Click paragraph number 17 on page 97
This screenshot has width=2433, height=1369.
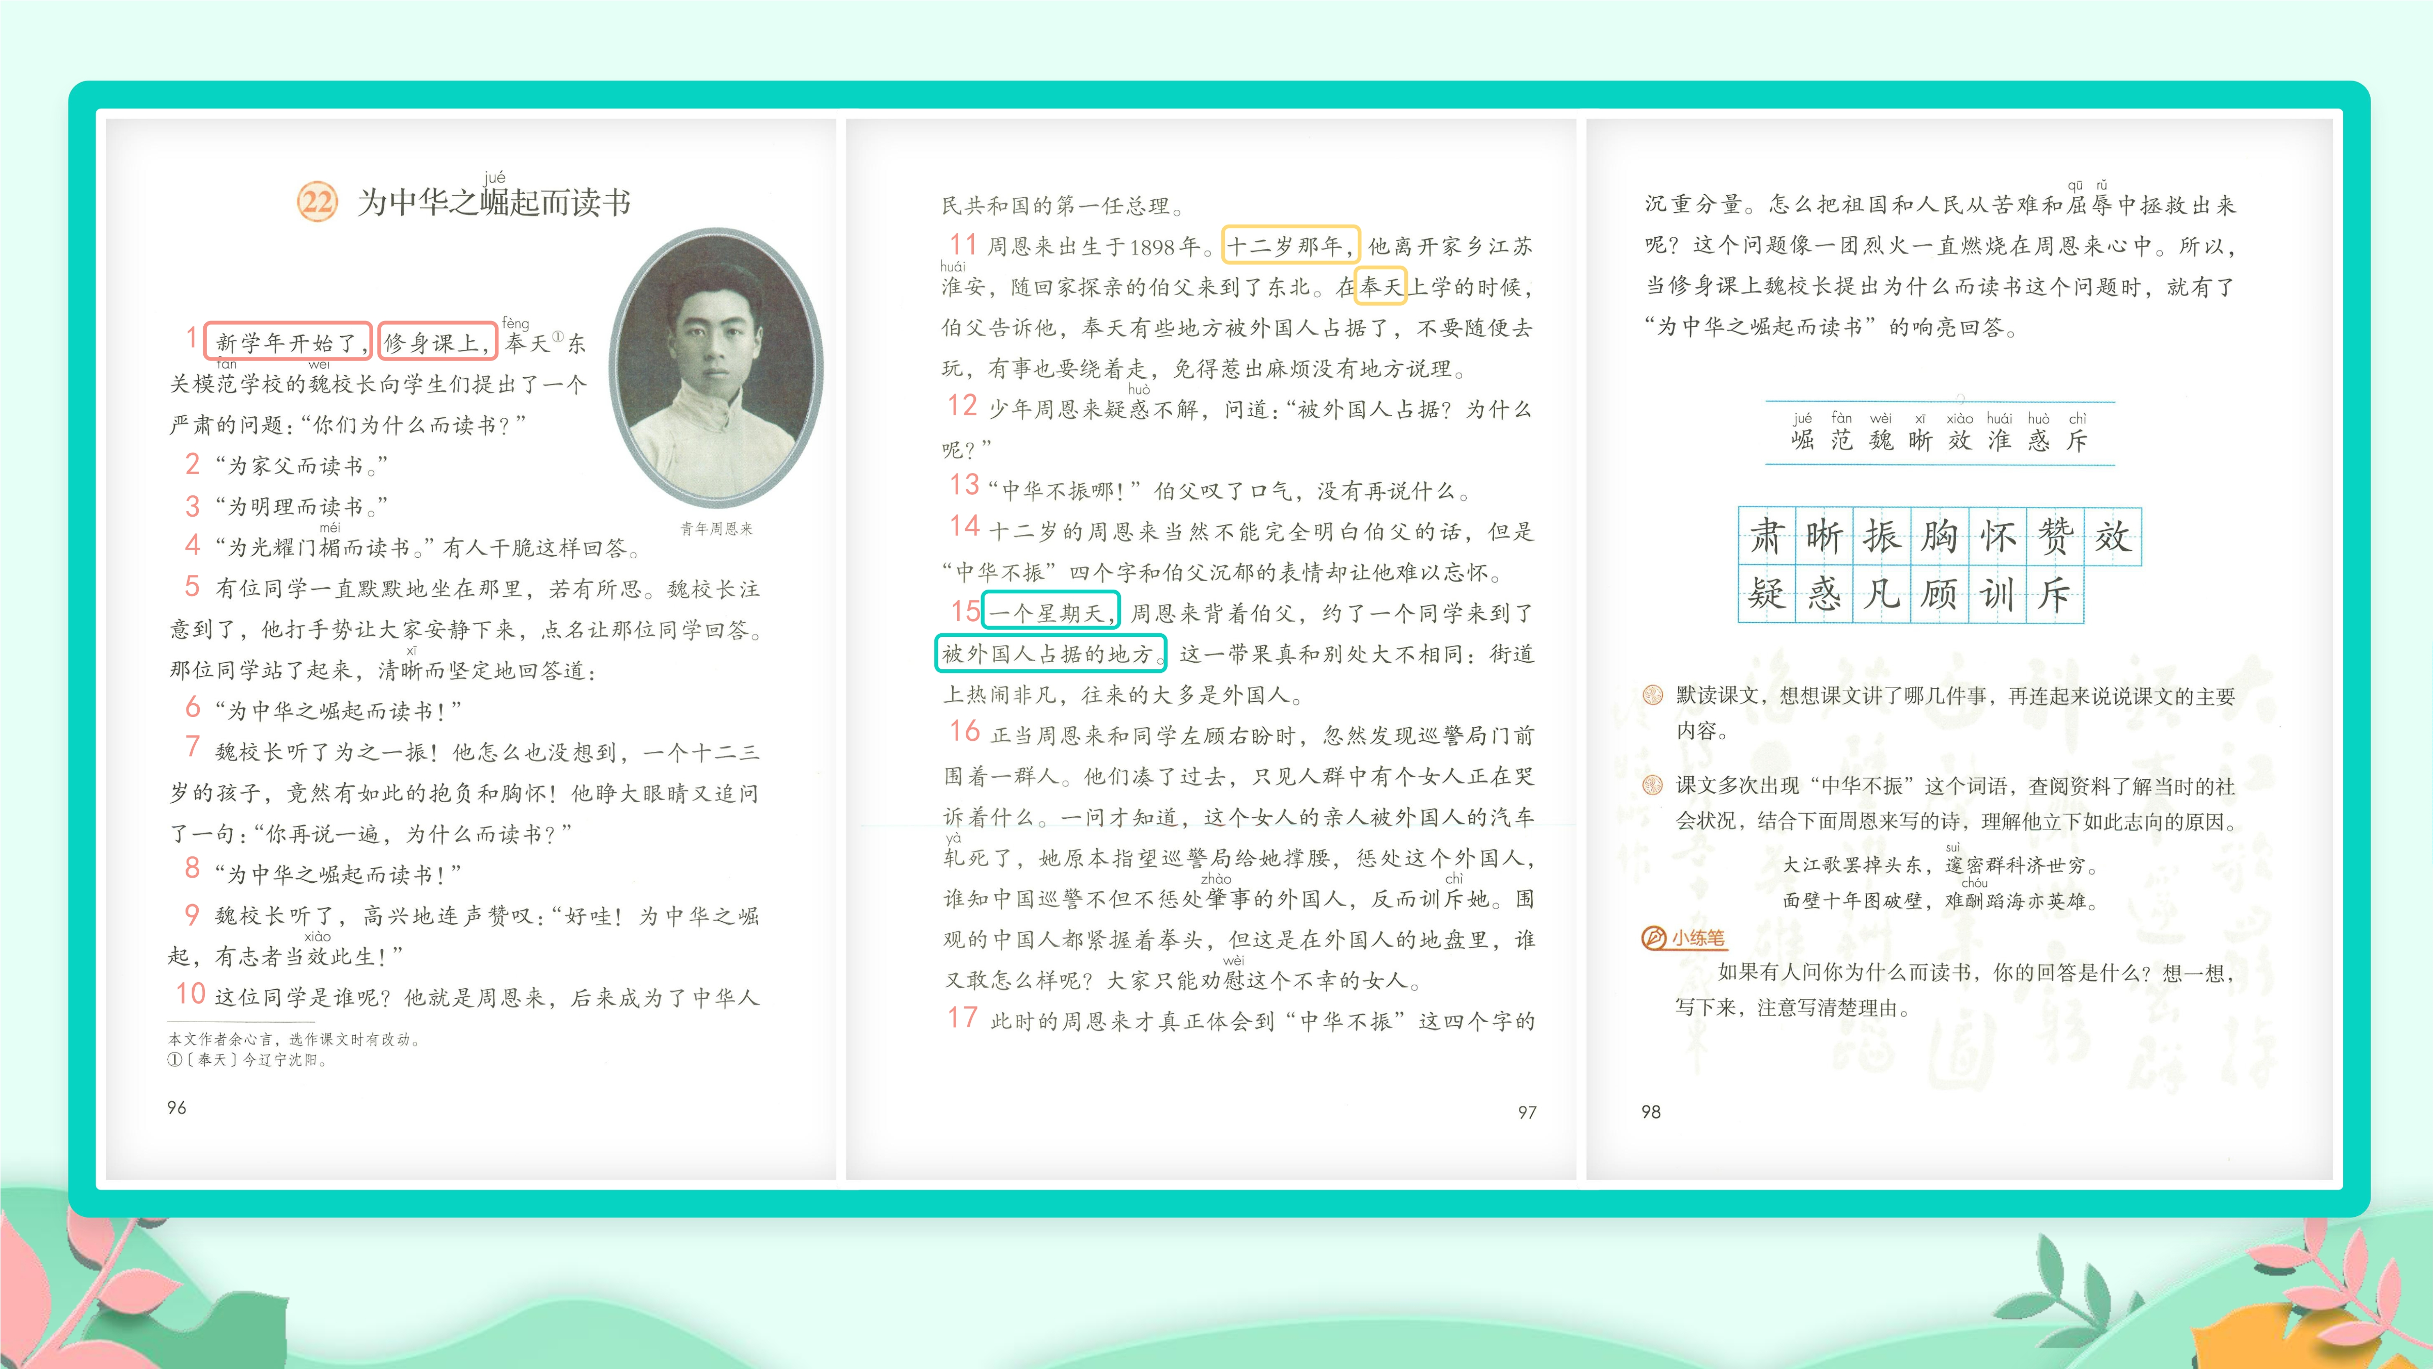[962, 1019]
